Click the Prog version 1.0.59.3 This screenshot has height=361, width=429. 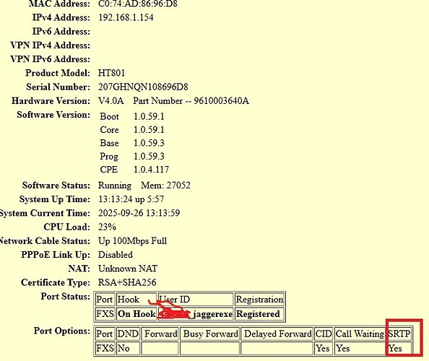(149, 157)
